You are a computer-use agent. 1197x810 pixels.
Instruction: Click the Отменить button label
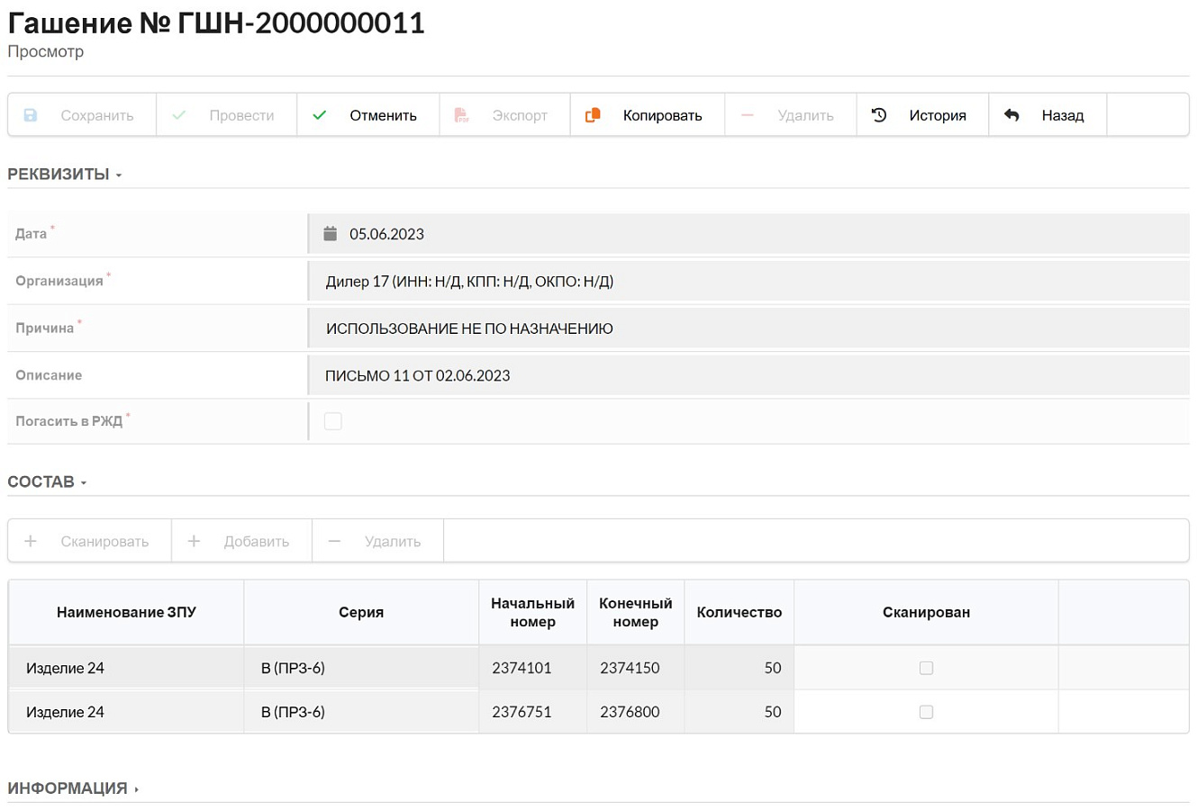[383, 115]
